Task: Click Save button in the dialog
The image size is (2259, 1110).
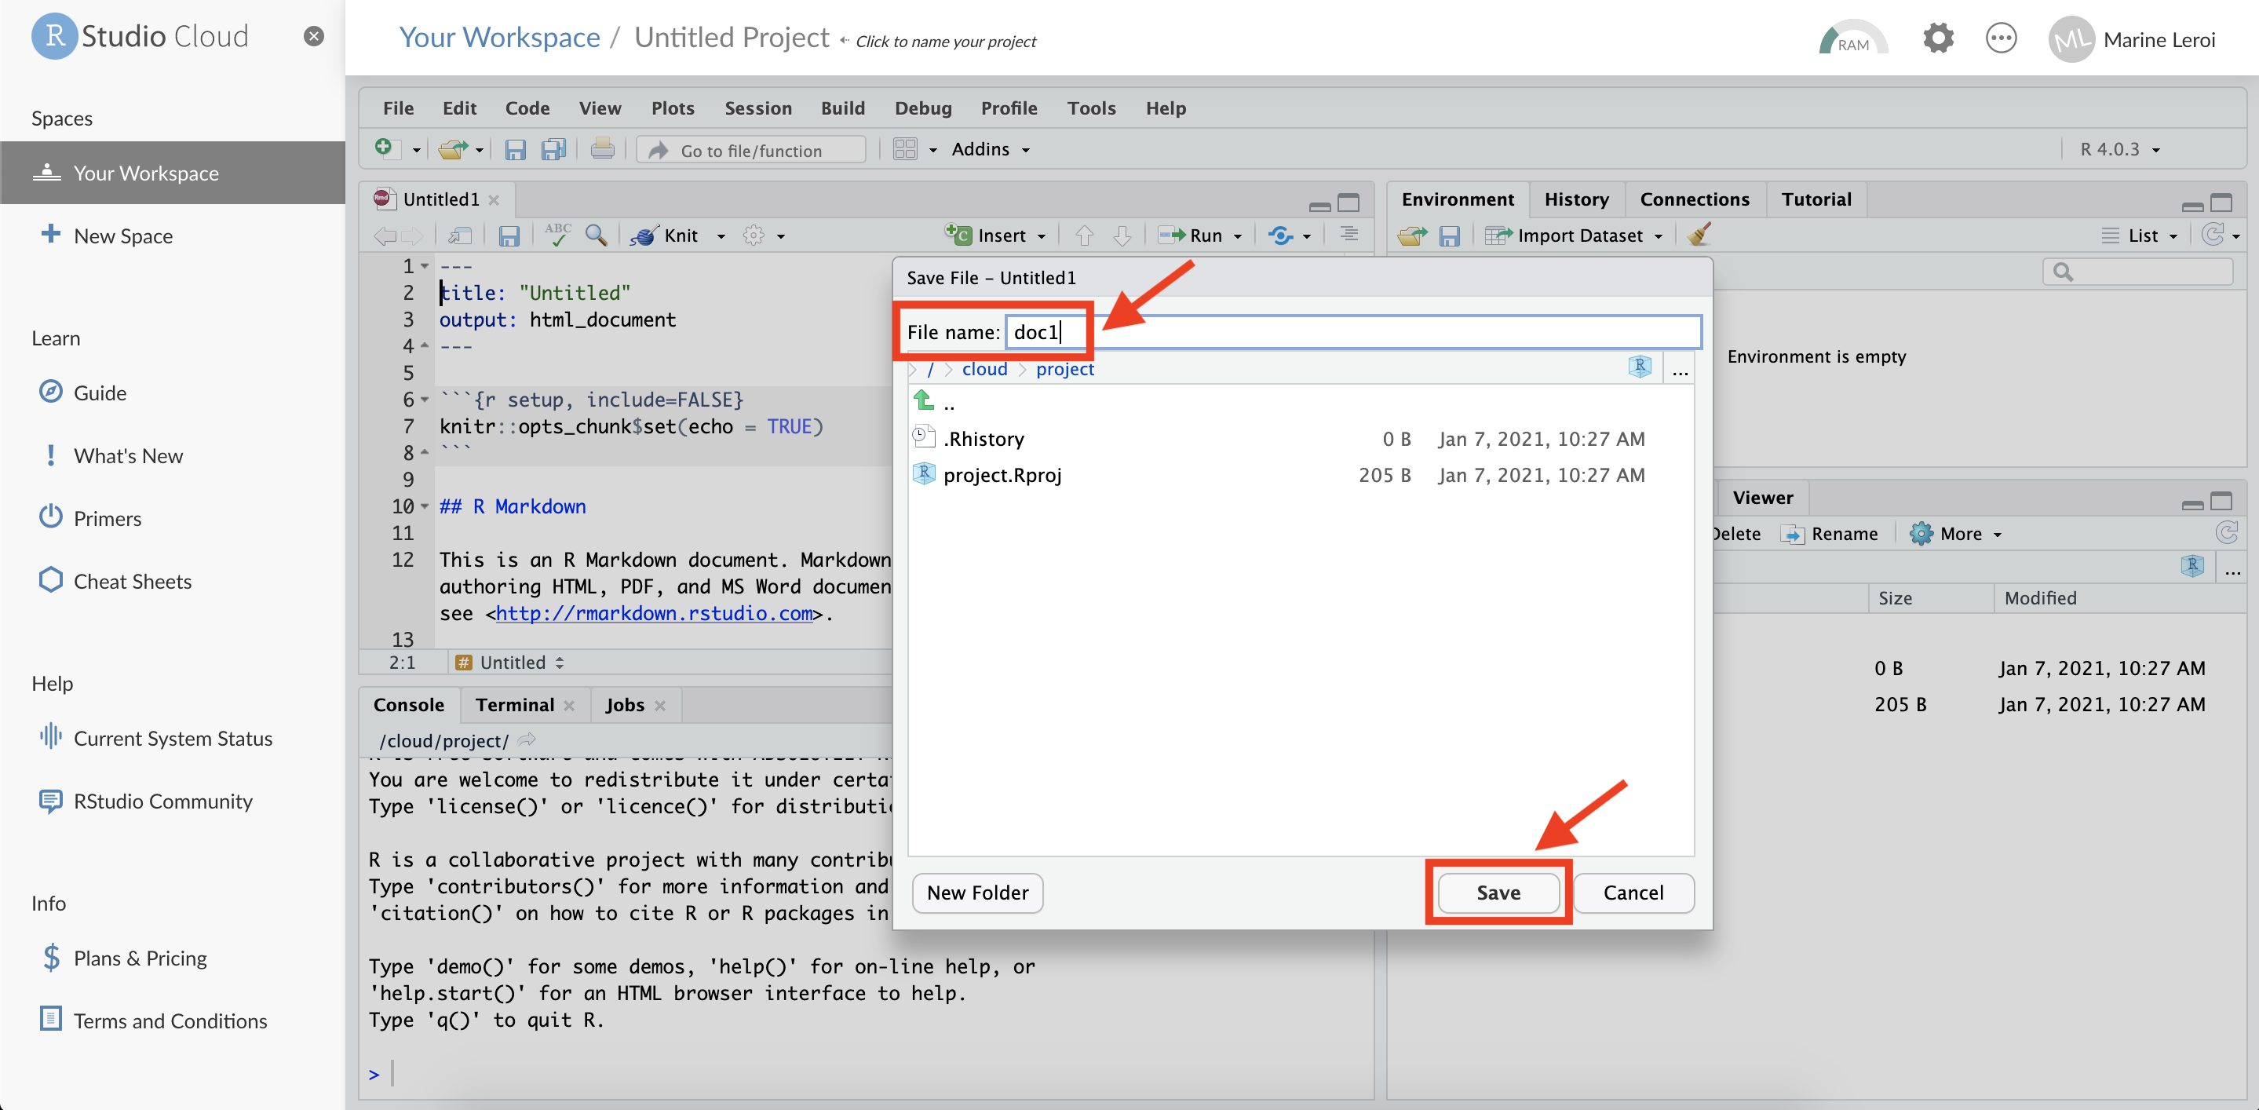Action: click(1498, 892)
